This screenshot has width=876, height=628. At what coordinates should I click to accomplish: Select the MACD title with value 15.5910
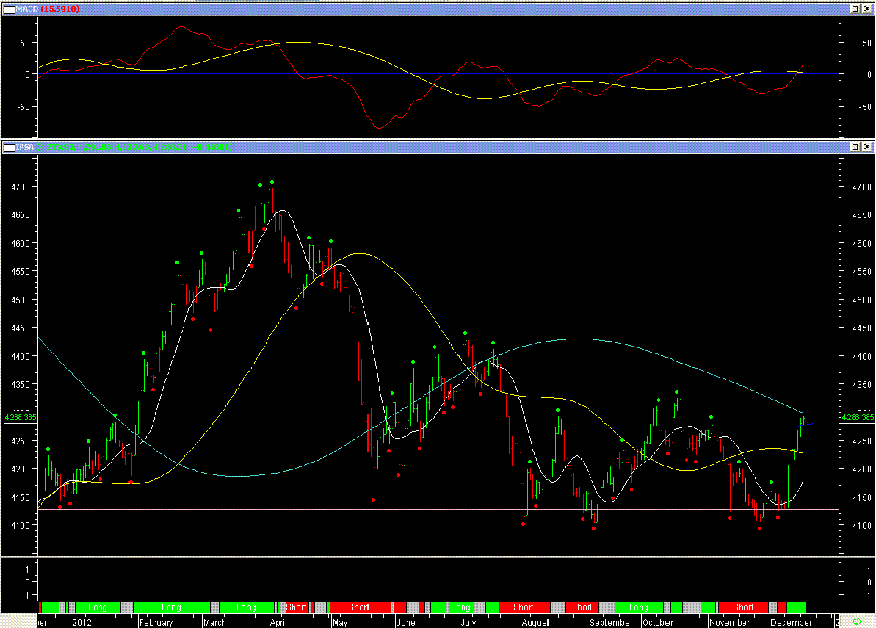click(x=48, y=8)
